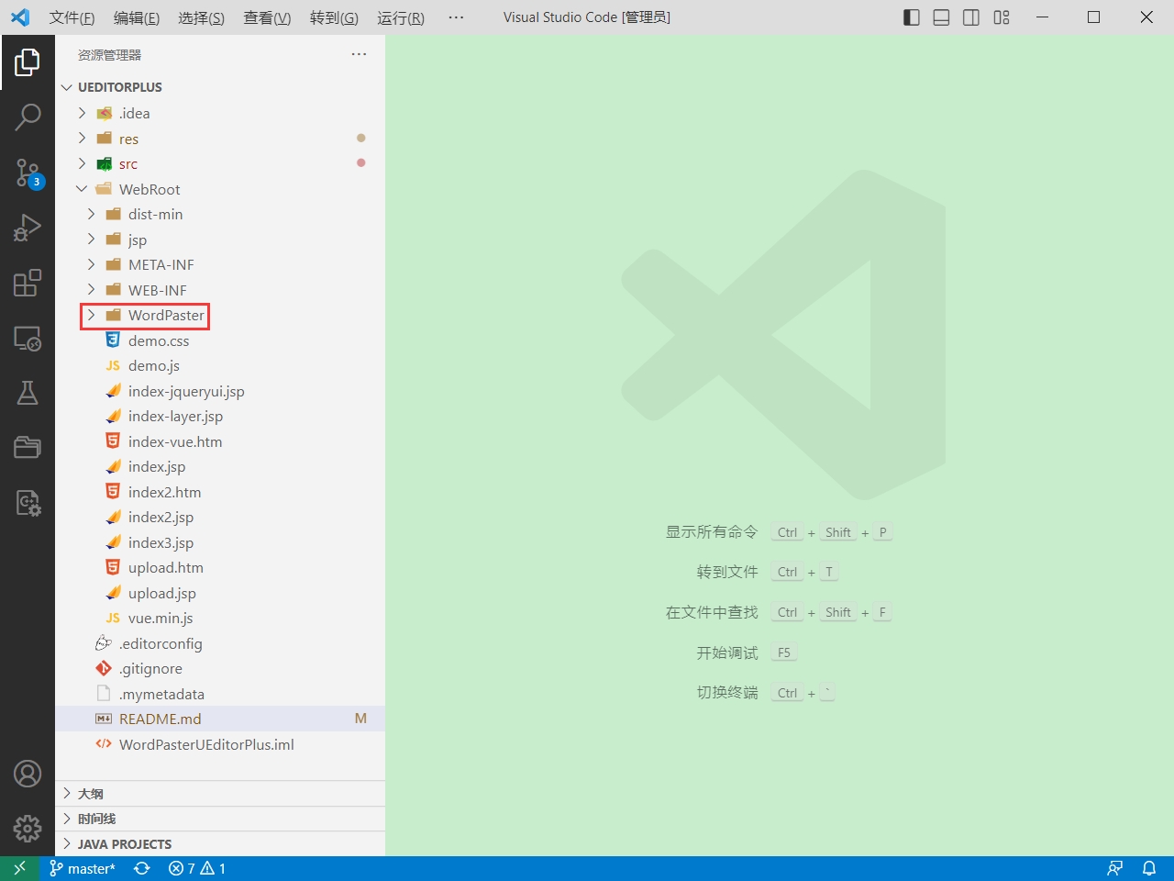Click the master* branch in status bar
Screen dimensions: 1174x881
coord(83,868)
